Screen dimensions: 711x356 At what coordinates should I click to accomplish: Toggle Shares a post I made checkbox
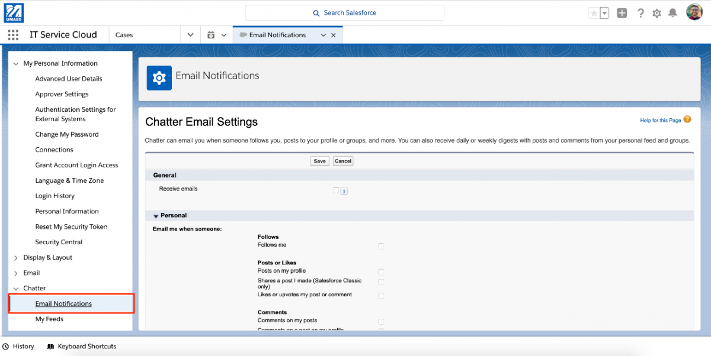pos(381,282)
